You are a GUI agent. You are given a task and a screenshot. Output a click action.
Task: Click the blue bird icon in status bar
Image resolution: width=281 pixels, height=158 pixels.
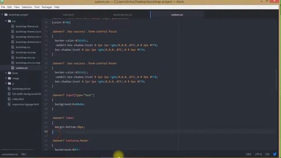(275, 154)
